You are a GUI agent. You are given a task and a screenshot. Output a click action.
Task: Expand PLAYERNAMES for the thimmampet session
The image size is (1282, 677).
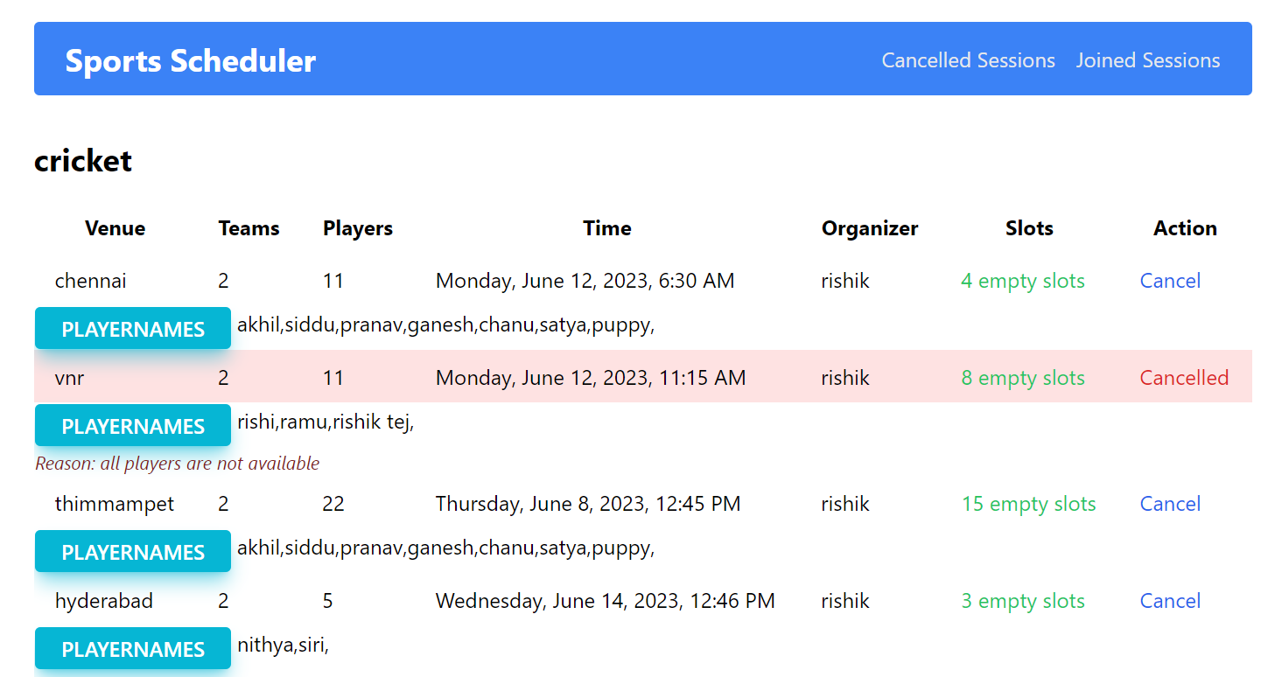pos(132,551)
